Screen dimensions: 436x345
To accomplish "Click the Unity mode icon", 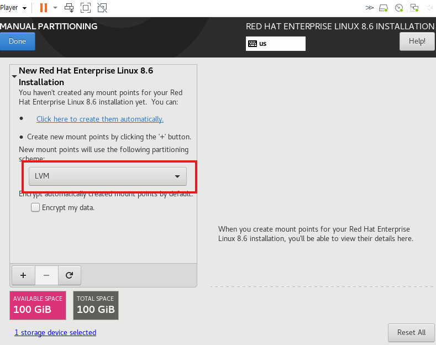I will click(x=102, y=8).
